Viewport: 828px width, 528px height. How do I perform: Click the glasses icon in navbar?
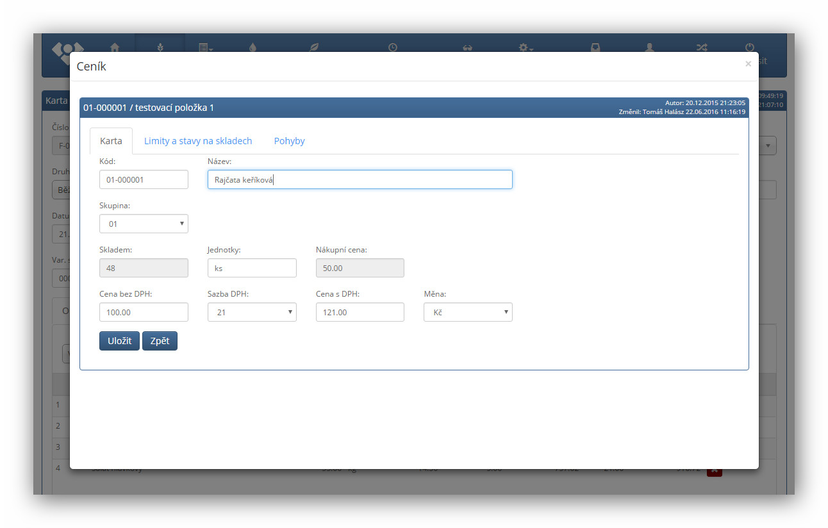tap(468, 47)
